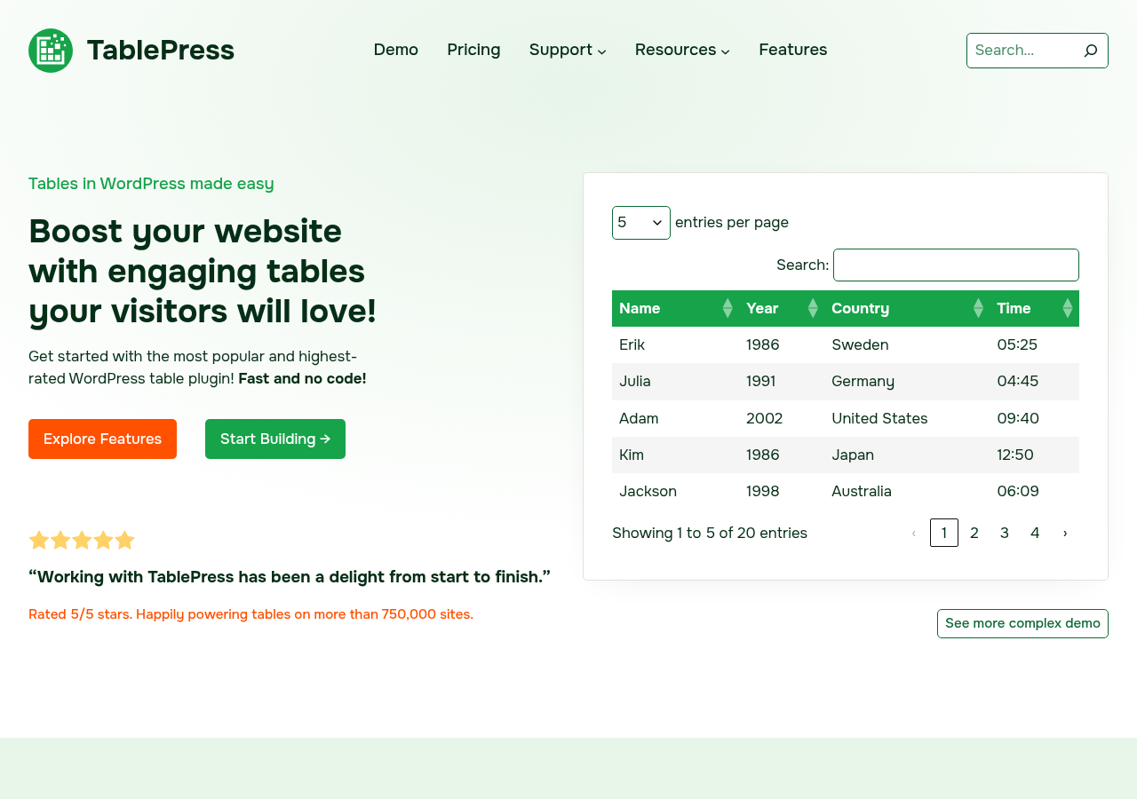Click the See more complex demo button
The height and width of the screenshot is (799, 1137).
pyautogui.click(x=1022, y=623)
